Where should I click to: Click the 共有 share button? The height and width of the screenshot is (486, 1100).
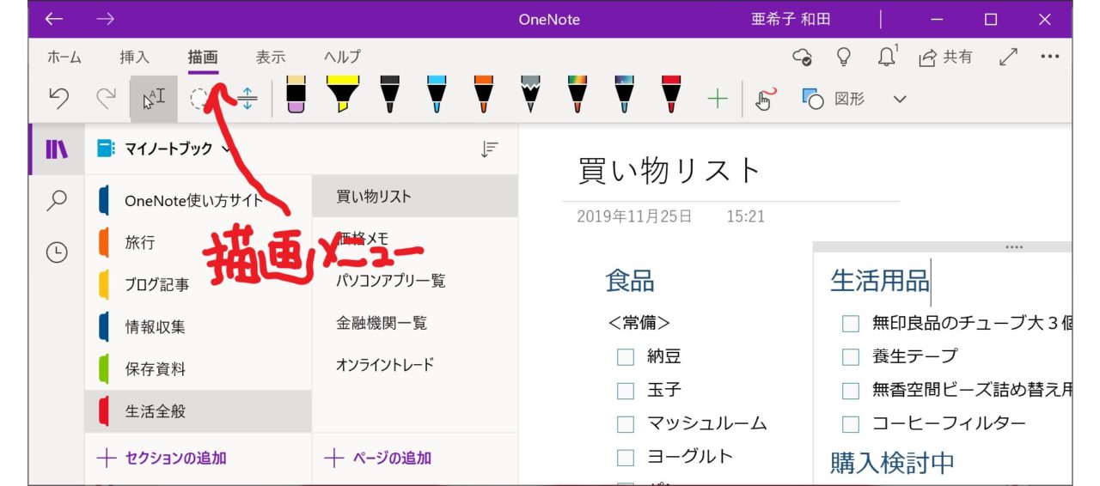(x=945, y=58)
